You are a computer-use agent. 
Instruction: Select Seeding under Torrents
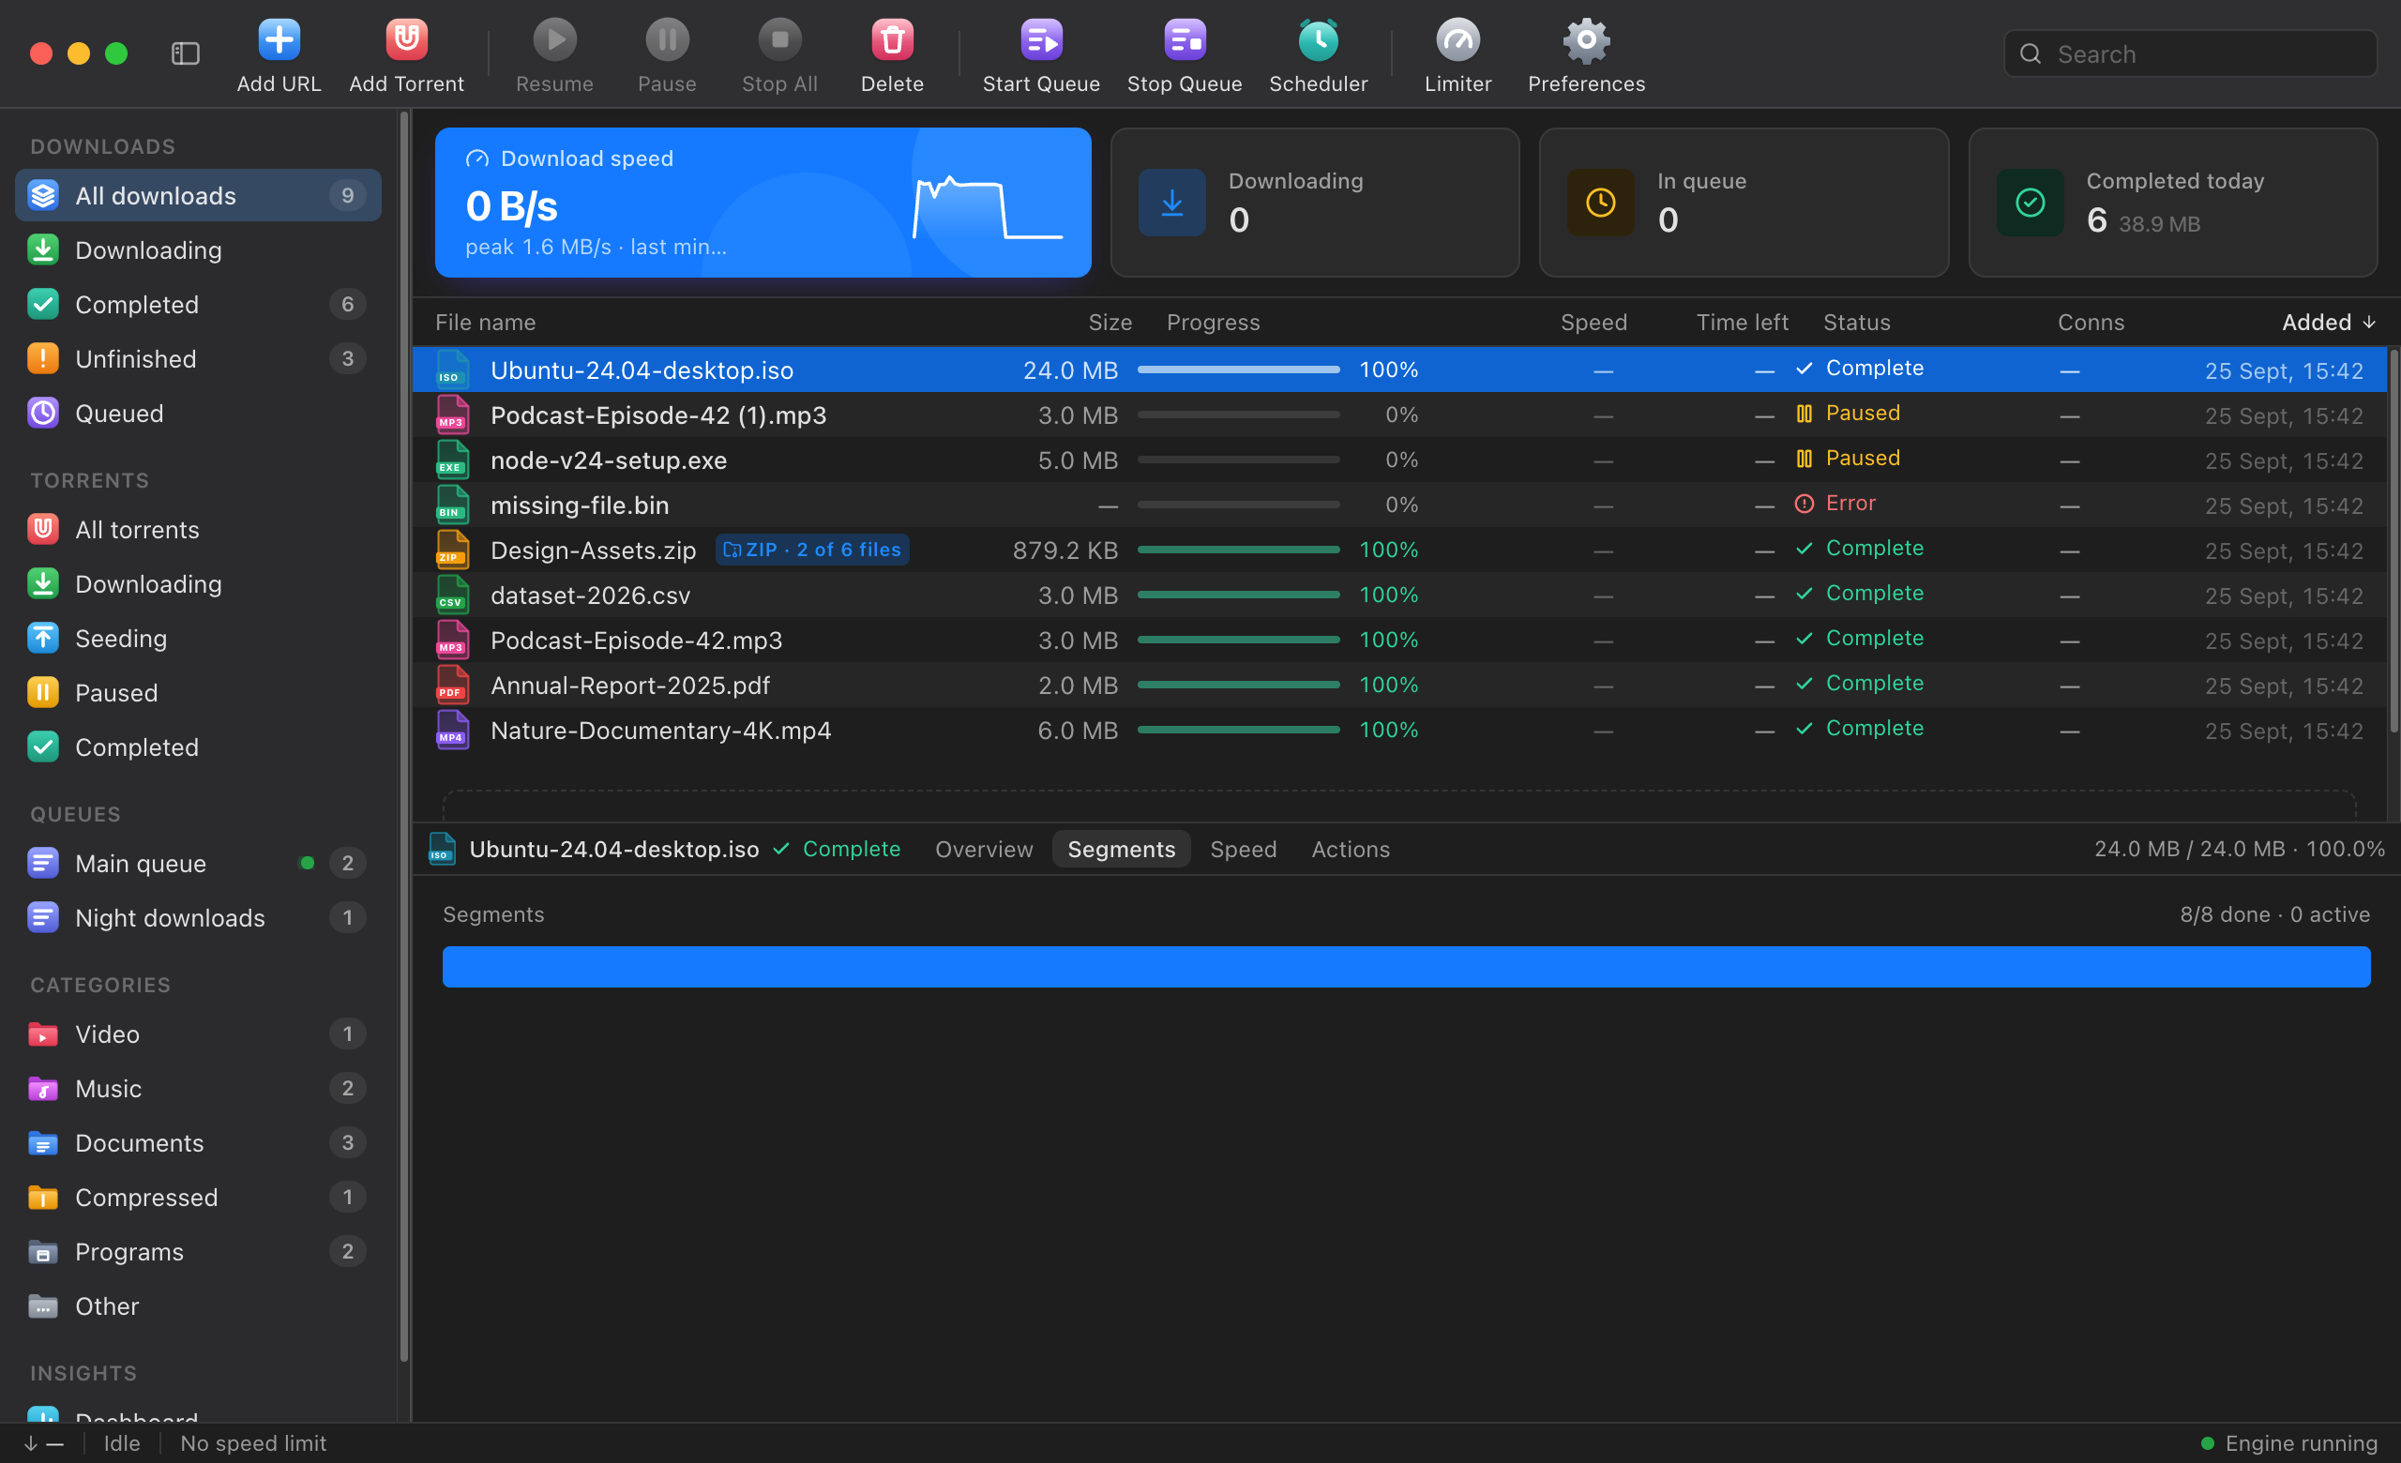coord(198,638)
